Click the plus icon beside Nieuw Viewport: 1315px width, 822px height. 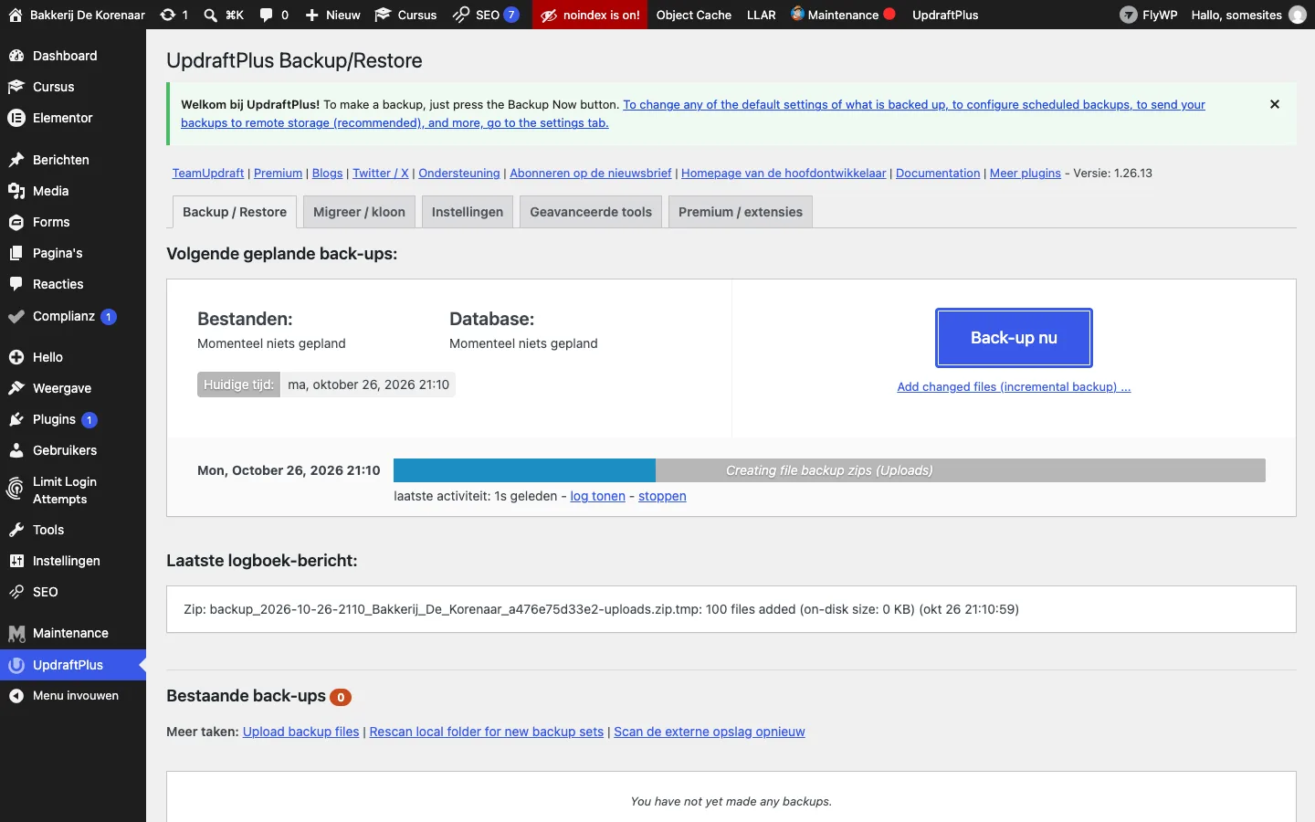(x=311, y=15)
